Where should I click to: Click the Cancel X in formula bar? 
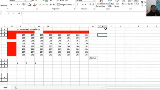pos(9,13)
